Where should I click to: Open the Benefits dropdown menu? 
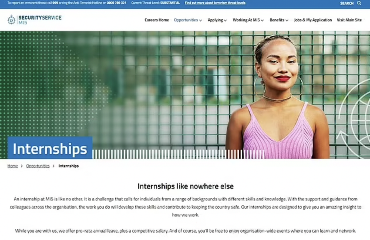point(279,20)
